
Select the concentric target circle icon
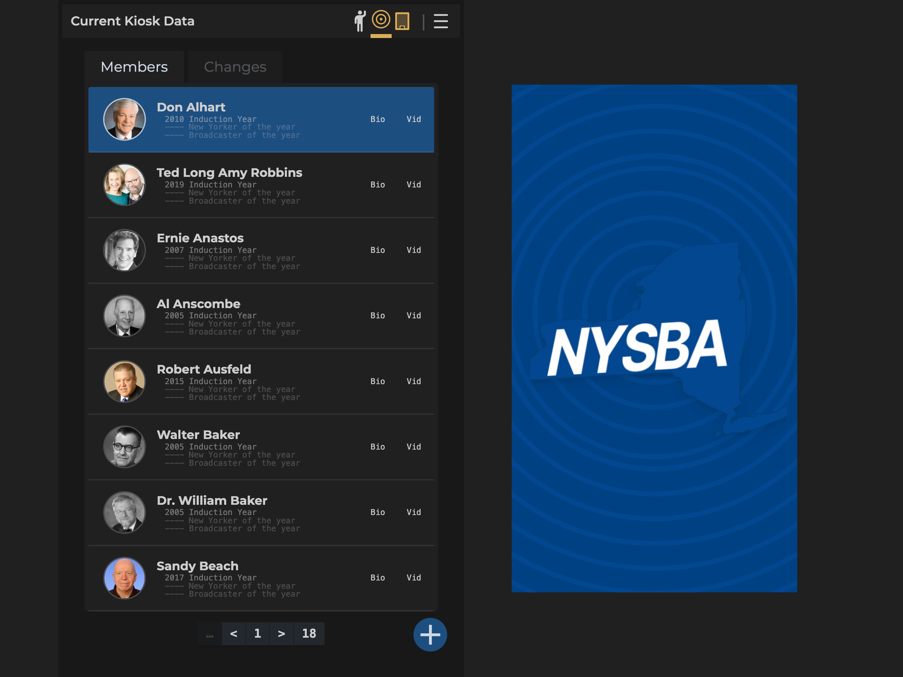coord(381,20)
